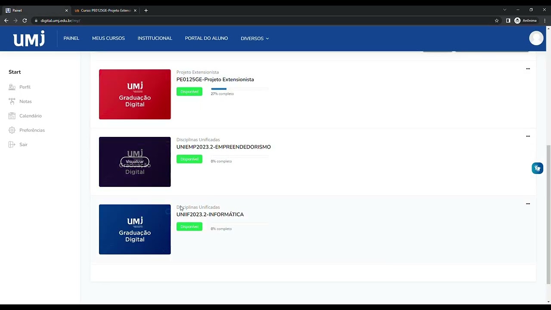Go forward with the browser forward arrow

coord(15,21)
